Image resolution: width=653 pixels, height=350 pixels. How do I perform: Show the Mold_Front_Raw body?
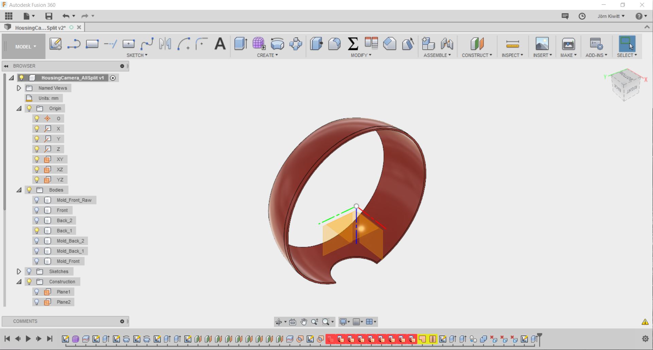click(x=37, y=200)
